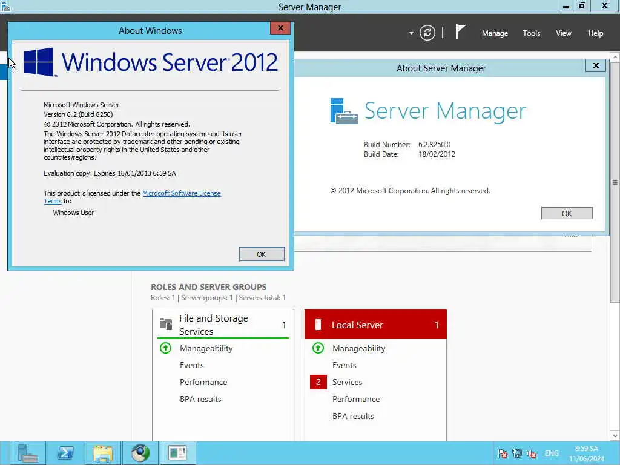This screenshot has width=620, height=465.
Task: Click the Action Center flag tray icon
Action: click(x=503, y=453)
